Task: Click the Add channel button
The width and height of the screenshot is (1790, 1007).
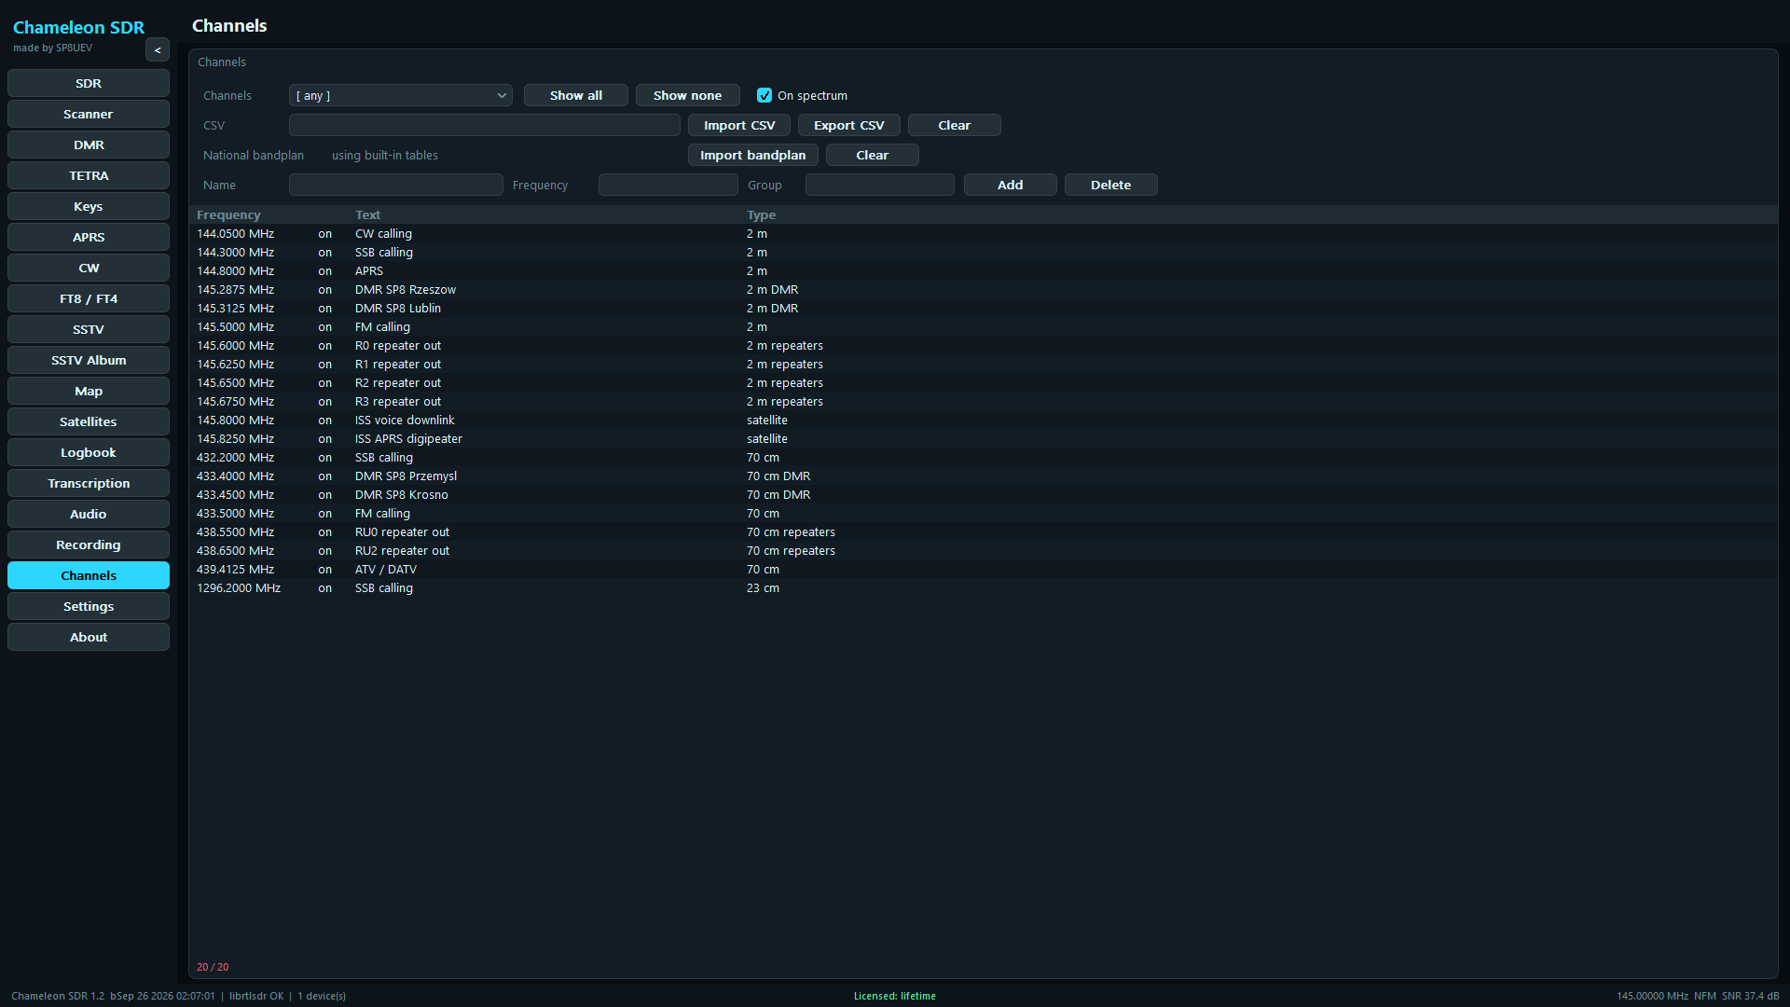Action: pos(1011,185)
